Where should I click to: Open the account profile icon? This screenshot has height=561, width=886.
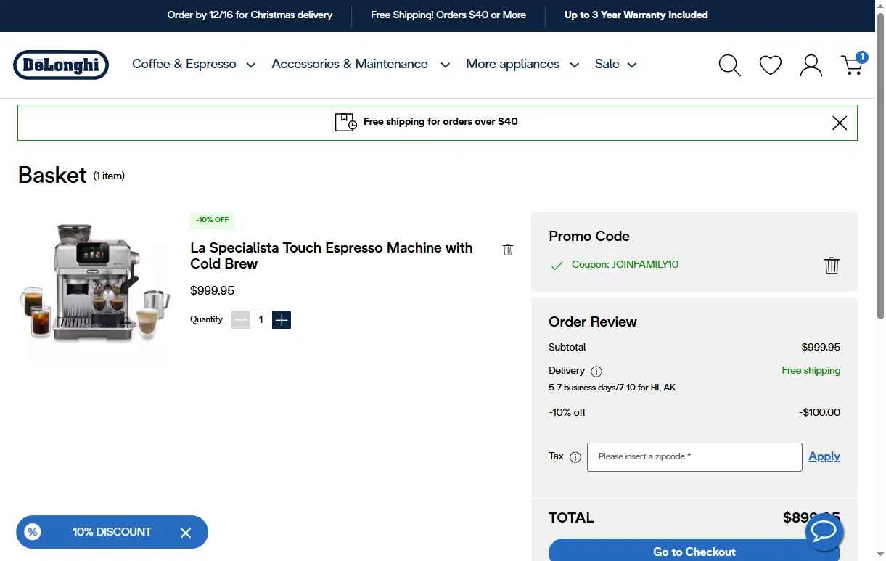[811, 65]
